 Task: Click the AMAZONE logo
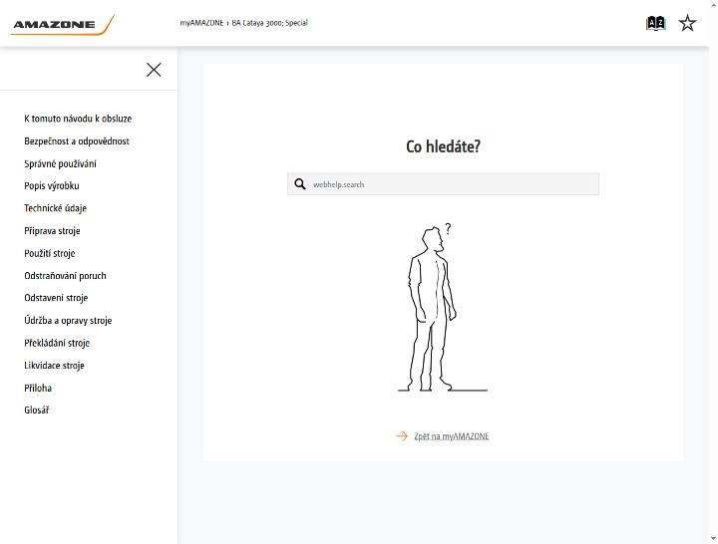pos(62,25)
